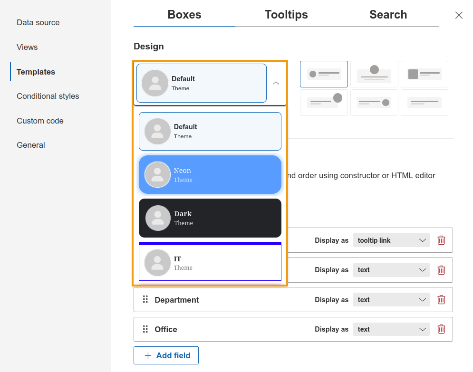Collapse the theme dropdown chevron
473x372 pixels.
click(x=276, y=83)
